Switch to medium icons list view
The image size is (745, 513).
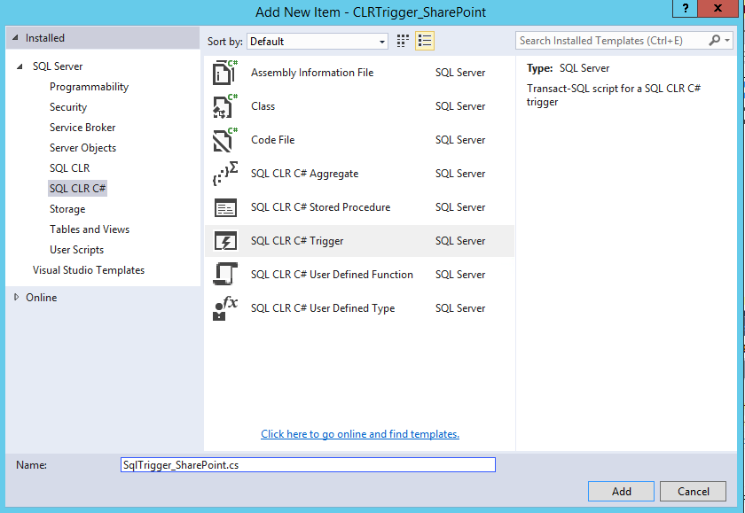click(424, 42)
